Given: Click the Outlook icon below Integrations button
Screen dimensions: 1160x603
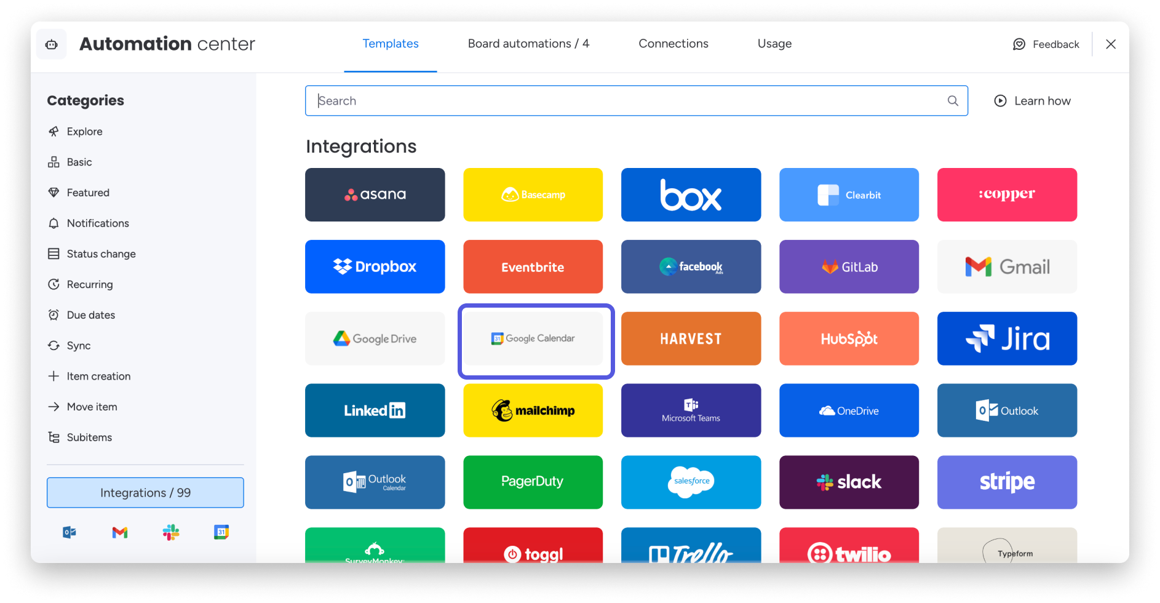Looking at the screenshot, I should pos(70,532).
